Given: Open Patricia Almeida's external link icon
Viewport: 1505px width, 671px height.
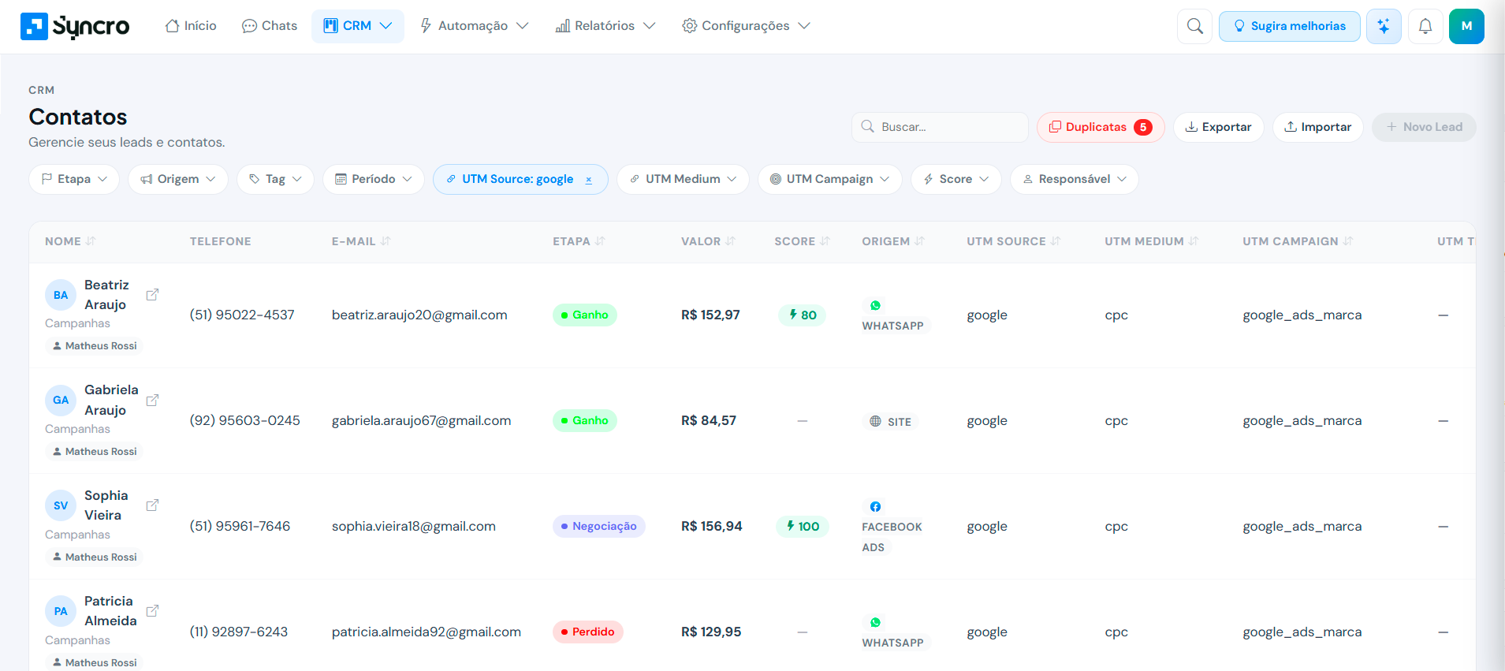Looking at the screenshot, I should point(152,610).
